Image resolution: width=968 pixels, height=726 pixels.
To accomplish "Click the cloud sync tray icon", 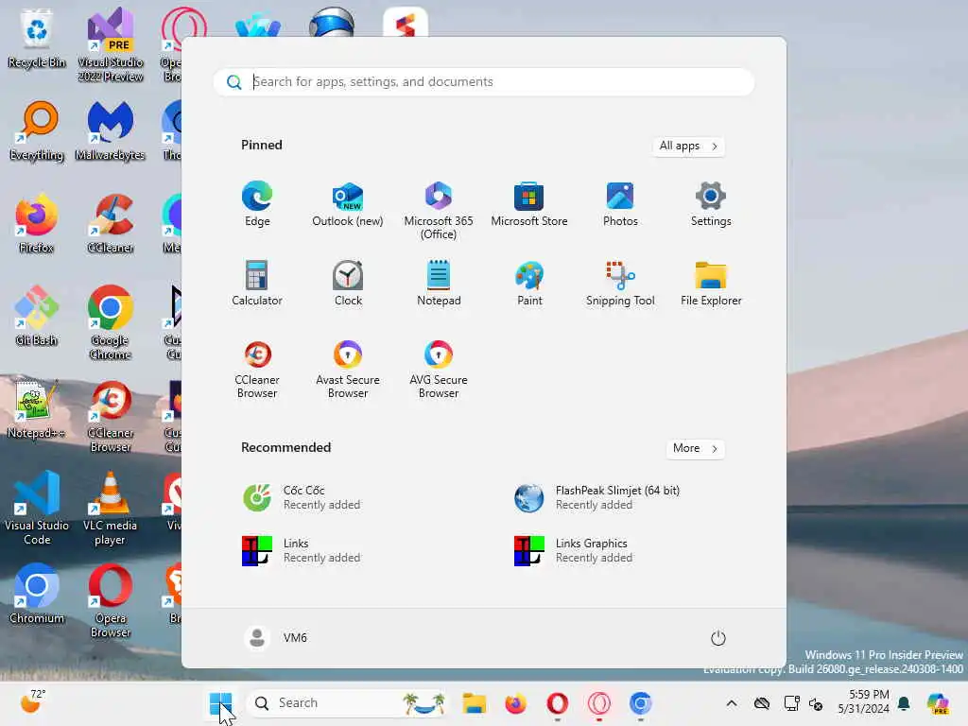I will [x=762, y=703].
